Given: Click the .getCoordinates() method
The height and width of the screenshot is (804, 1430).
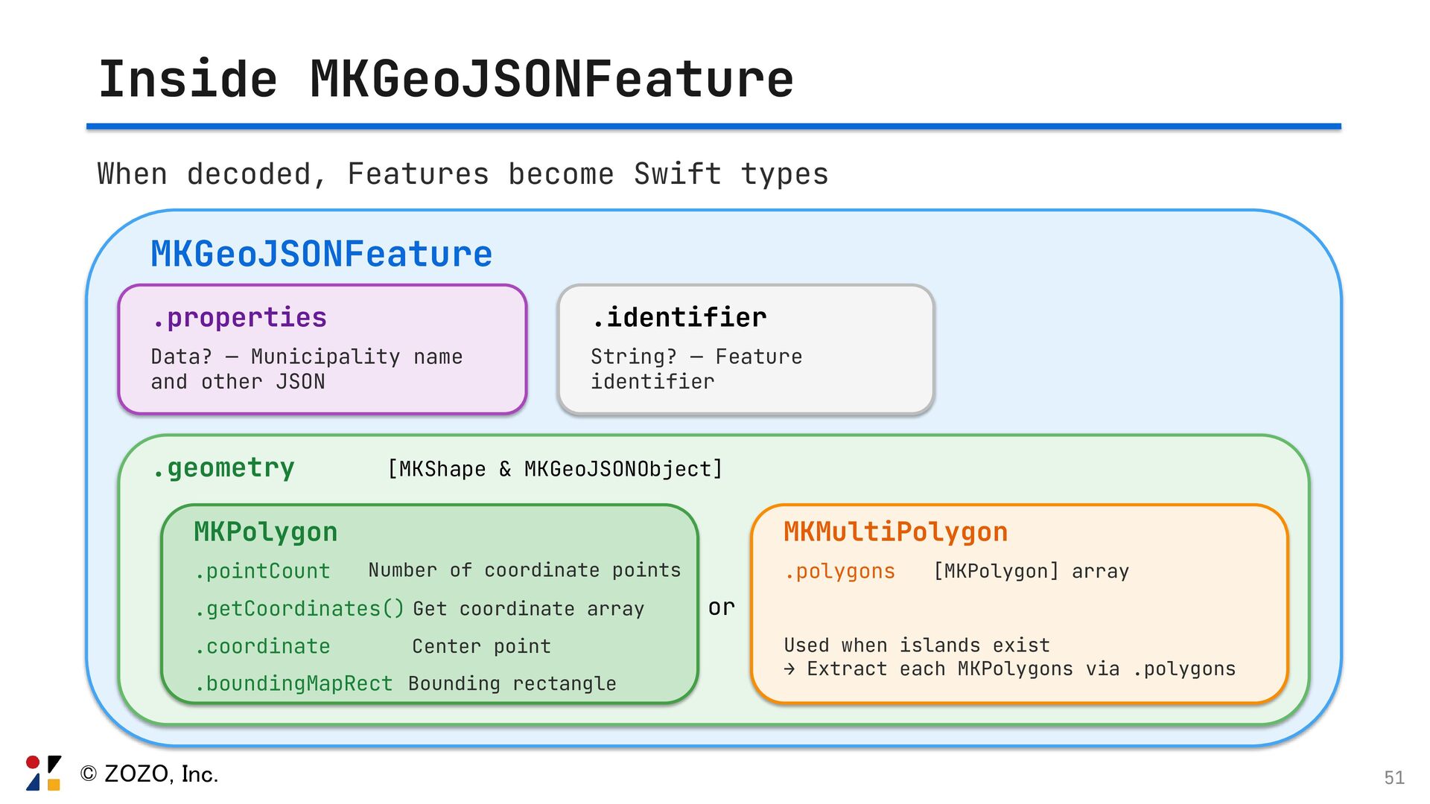Looking at the screenshot, I should pyautogui.click(x=299, y=609).
